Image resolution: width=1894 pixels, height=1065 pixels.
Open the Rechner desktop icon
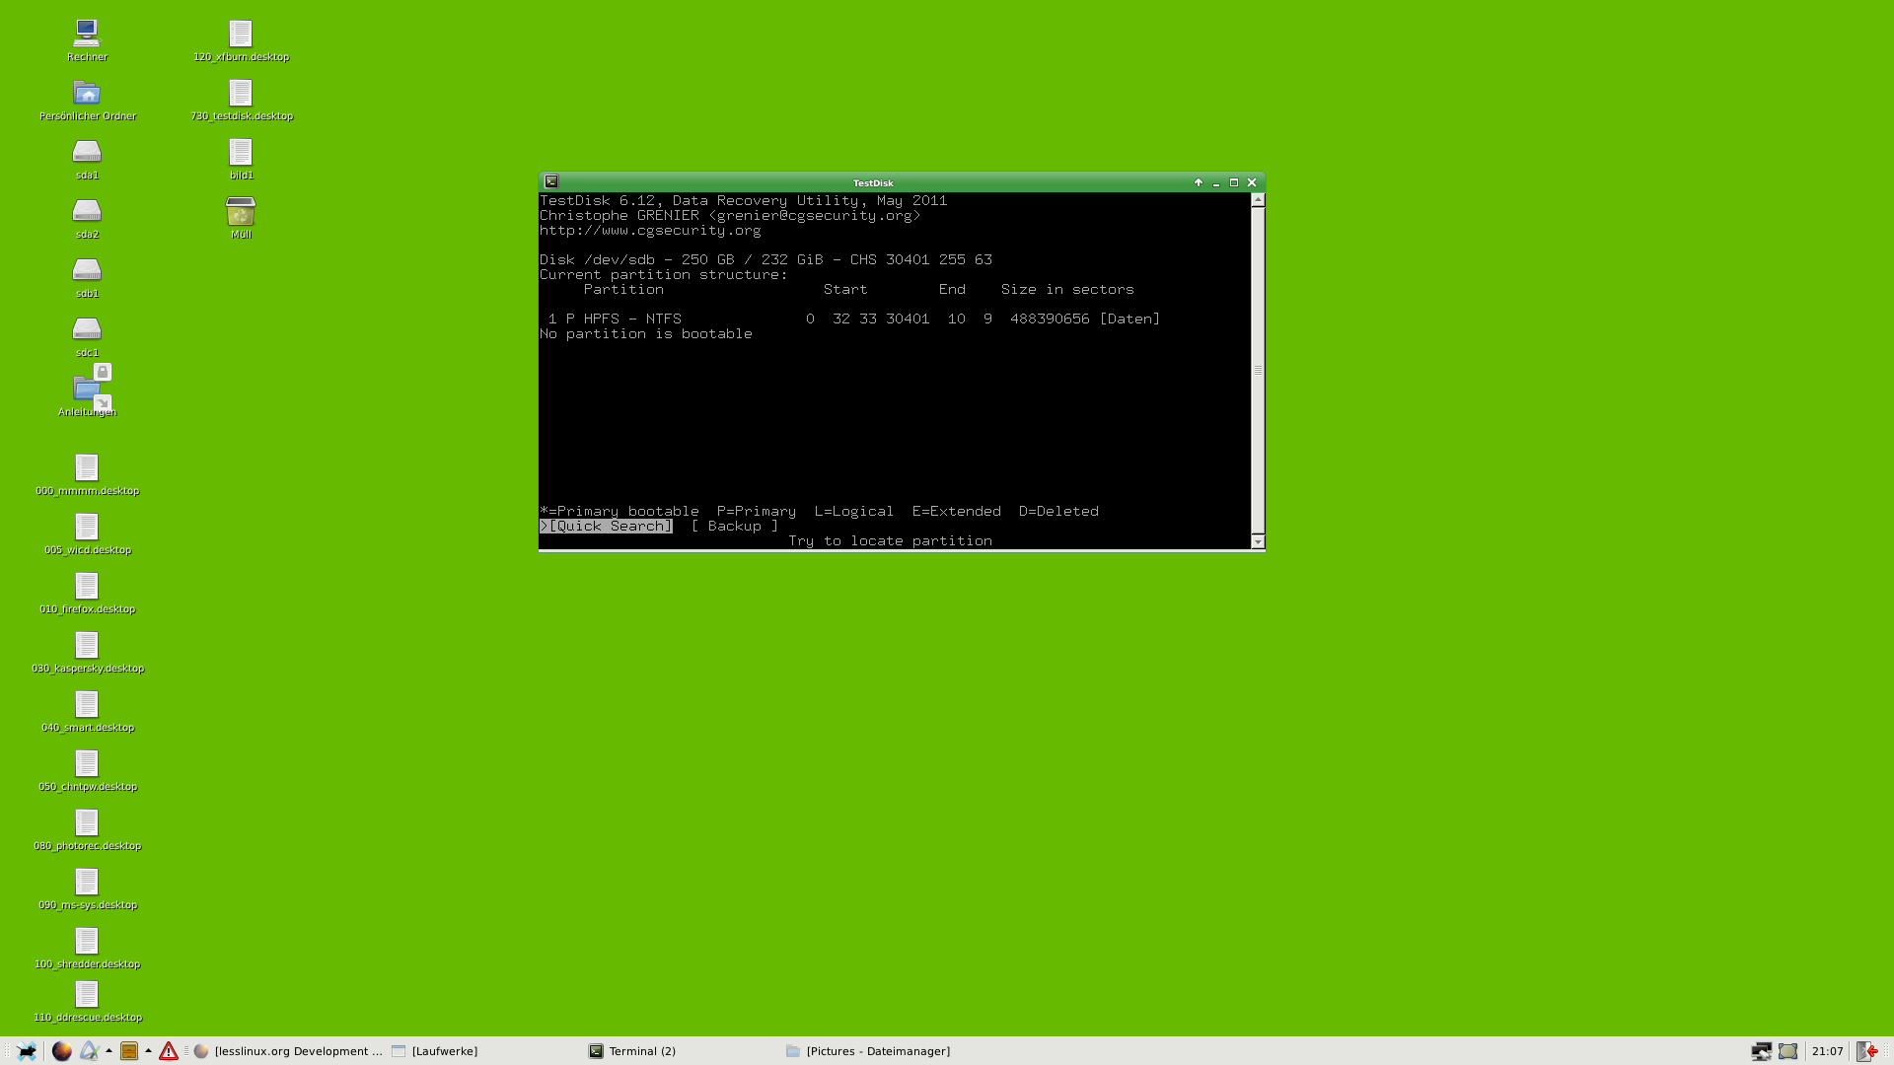click(87, 34)
